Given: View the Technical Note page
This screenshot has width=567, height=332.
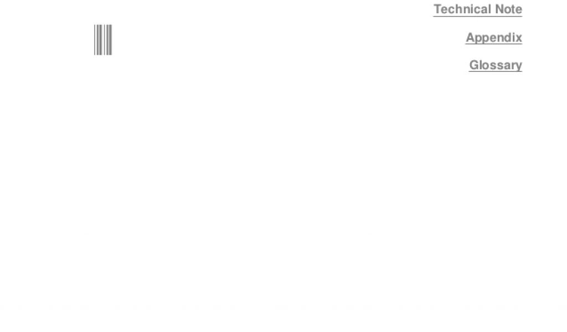Looking at the screenshot, I should 478,9.
